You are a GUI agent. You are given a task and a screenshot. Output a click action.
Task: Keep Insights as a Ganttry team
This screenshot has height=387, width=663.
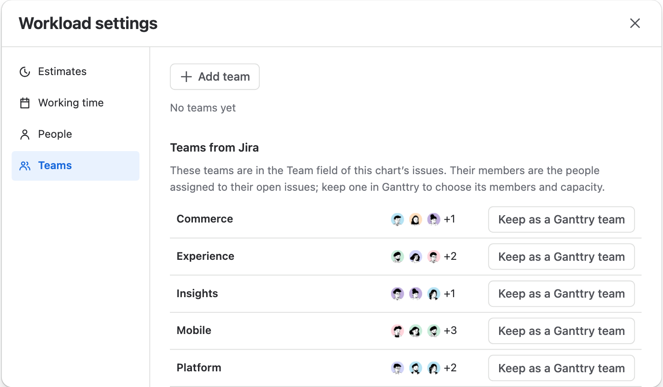[x=561, y=294]
